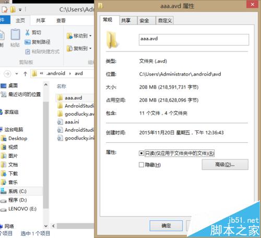Open the View (查看) ribbon tab
This screenshot has height=238, width=261.
click(x=61, y=20)
